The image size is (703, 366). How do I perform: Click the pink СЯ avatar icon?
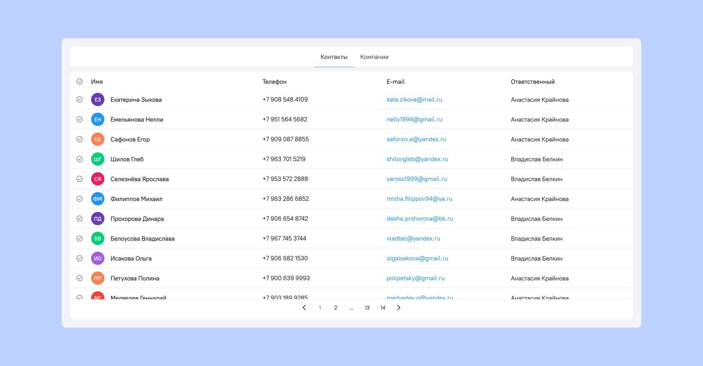pos(97,179)
